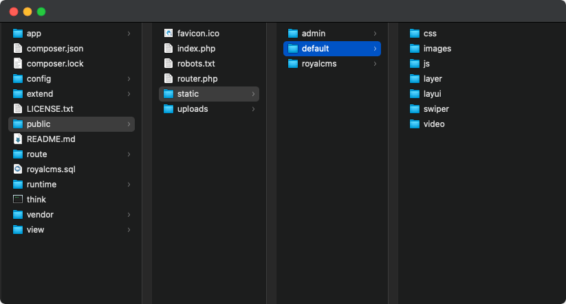Viewport: 566px width, 304px height.
Task: Click the royalcms.sql database file icon
Action: (18, 169)
